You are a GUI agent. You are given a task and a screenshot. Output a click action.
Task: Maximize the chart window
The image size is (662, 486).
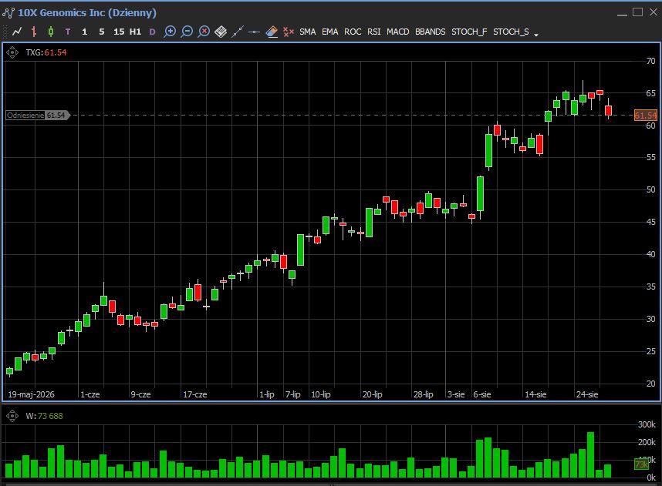638,12
